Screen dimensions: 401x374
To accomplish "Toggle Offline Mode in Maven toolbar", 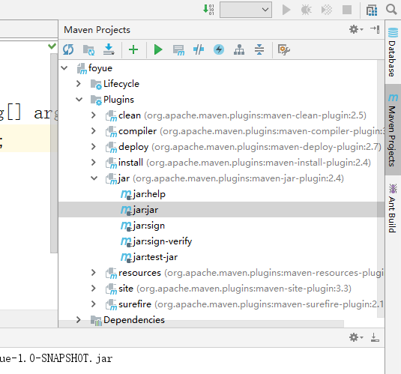I will tap(199, 49).
